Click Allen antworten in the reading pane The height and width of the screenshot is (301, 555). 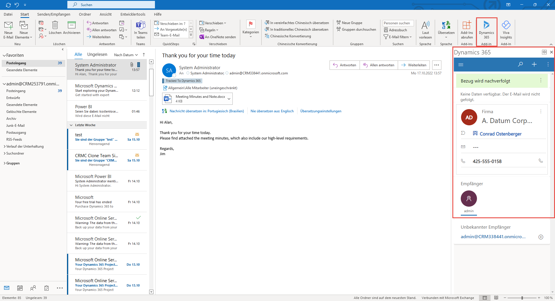point(379,65)
